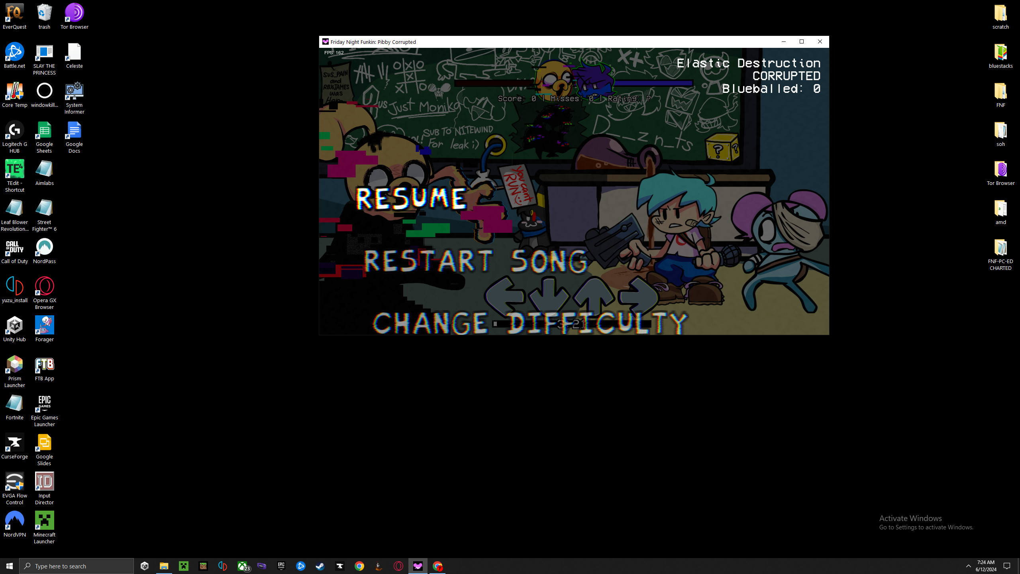Open File Explorer from the taskbar
Screen dimensions: 1020x574
pyautogui.click(x=164, y=566)
